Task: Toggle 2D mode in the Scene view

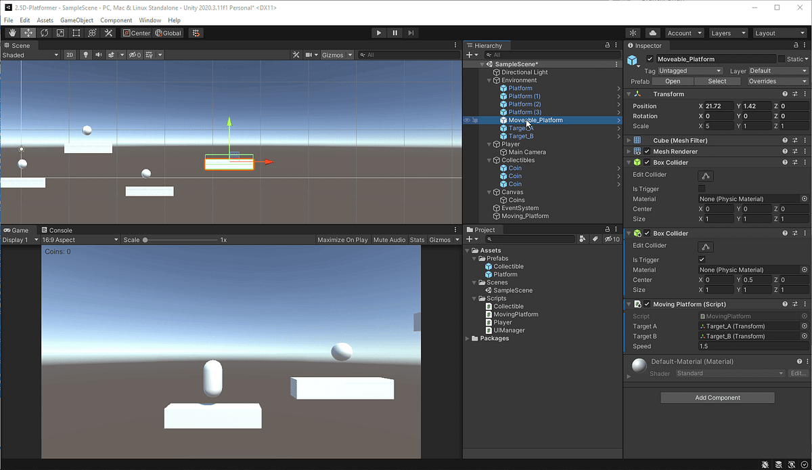Action: (x=70, y=55)
